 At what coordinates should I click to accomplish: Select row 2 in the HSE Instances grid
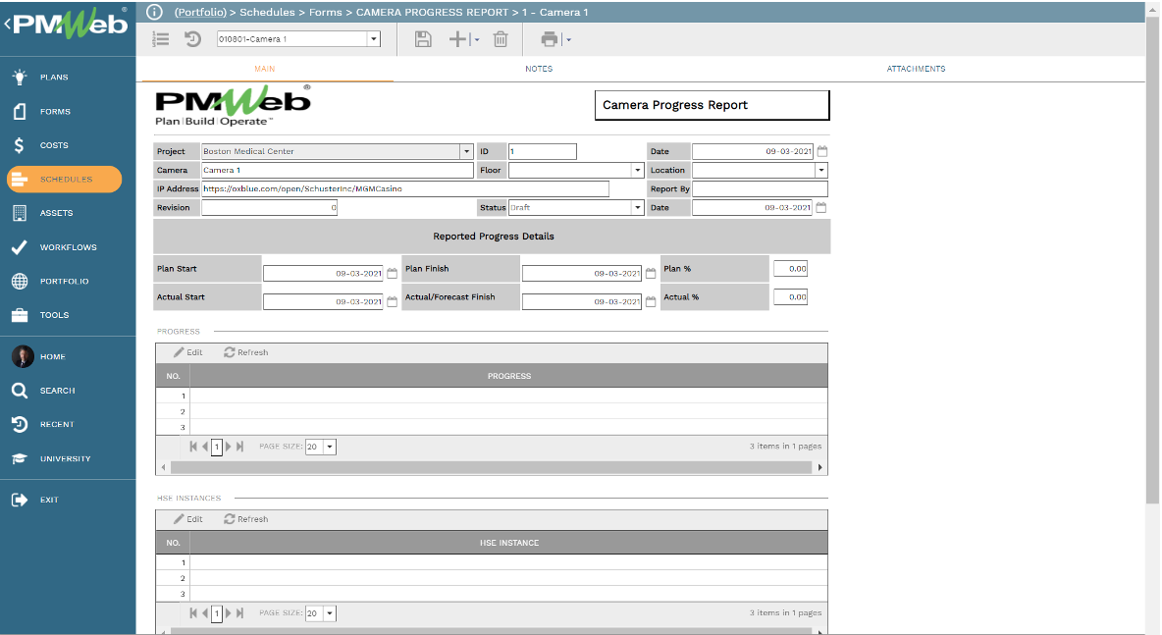pos(492,578)
